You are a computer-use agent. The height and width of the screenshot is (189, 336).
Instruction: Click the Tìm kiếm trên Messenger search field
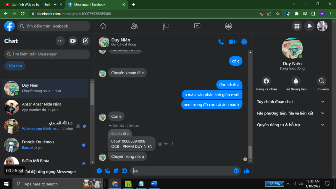[47, 54]
